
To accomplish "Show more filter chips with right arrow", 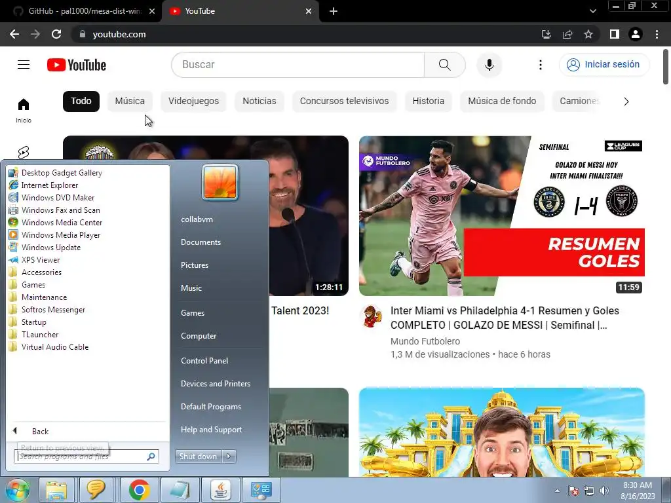I will [626, 102].
